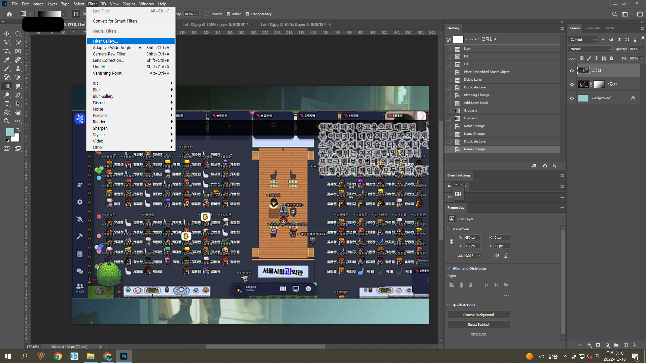This screenshot has height=363, width=646.
Task: Enable the Reverse checkbox
Action: tap(207, 14)
